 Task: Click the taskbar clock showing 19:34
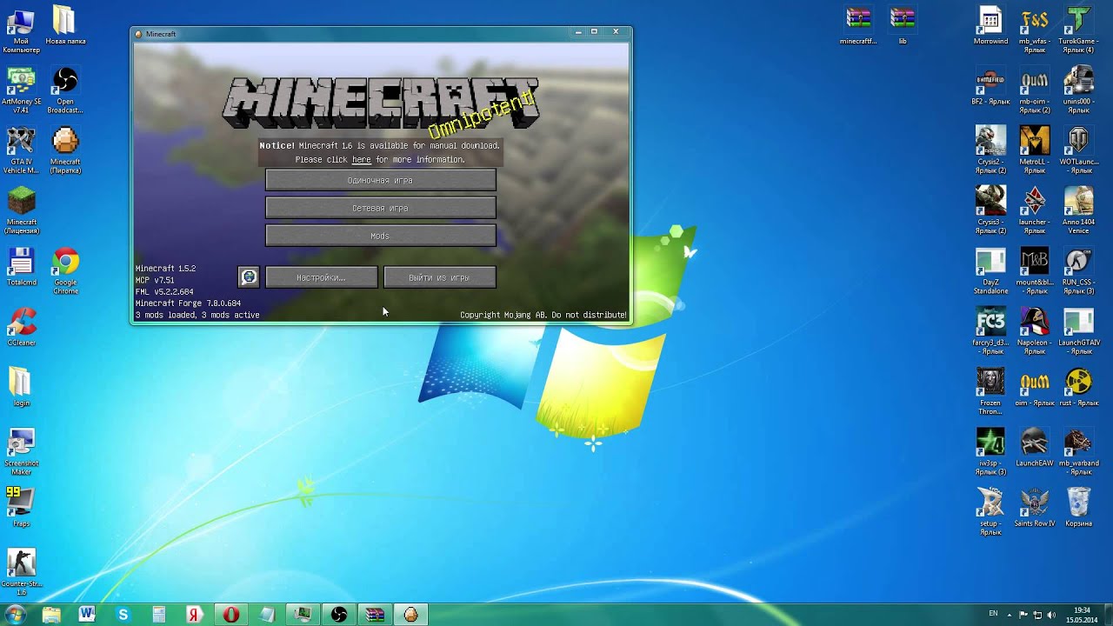tap(1082, 614)
